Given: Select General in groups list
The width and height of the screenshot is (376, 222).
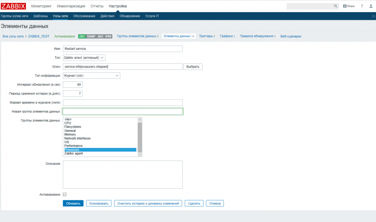Looking at the screenshot, I should [x=100, y=131].
